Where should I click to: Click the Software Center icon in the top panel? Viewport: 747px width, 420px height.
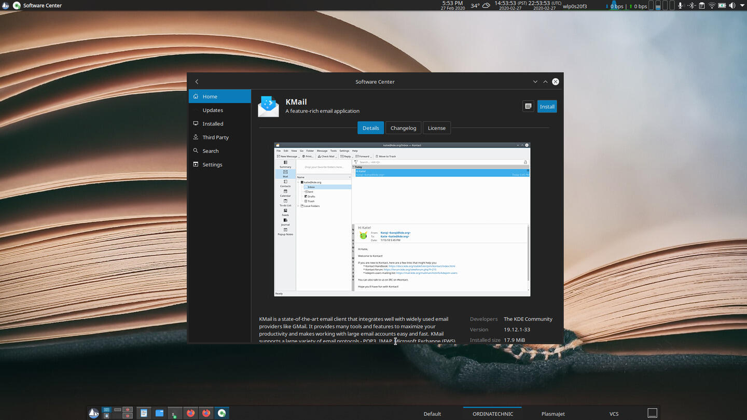[x=17, y=5]
